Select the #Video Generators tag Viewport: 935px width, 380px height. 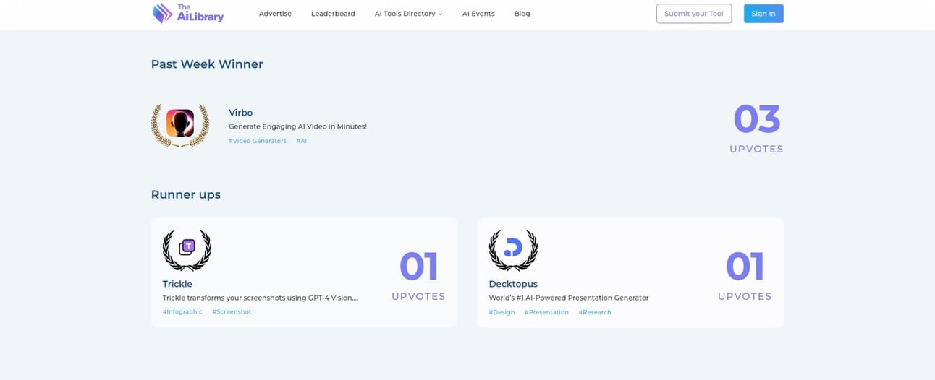pyautogui.click(x=258, y=141)
